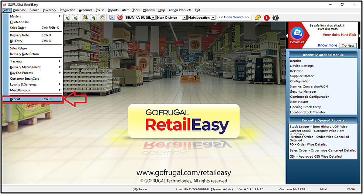Expand the Masters submenu

(35, 16)
